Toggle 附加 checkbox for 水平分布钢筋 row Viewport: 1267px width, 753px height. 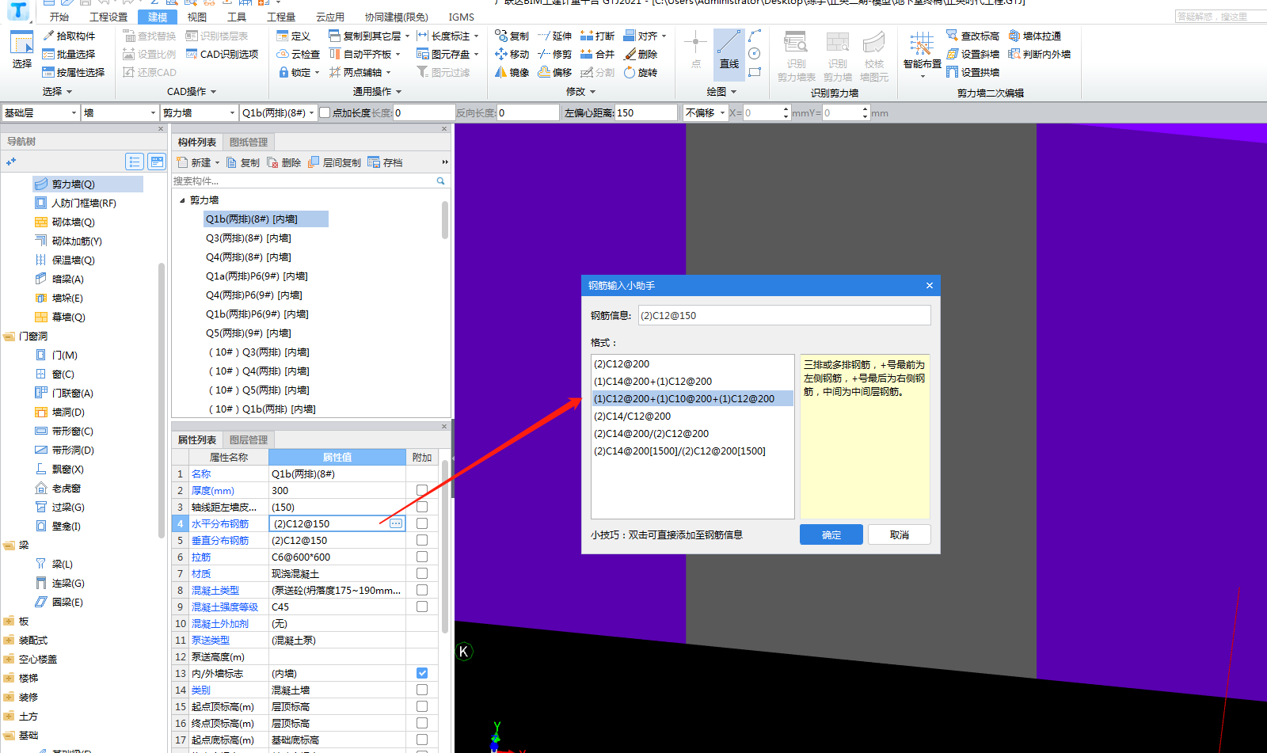point(422,523)
